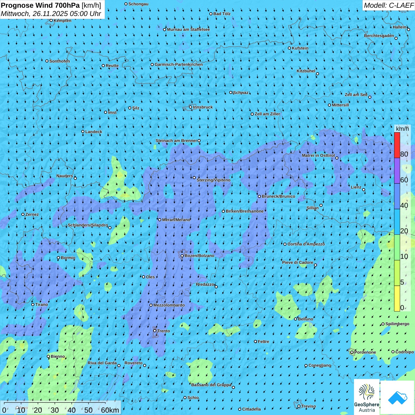Click the 'Codroipo' label
This screenshot has height=415, width=415.
pyautogui.click(x=405, y=352)
